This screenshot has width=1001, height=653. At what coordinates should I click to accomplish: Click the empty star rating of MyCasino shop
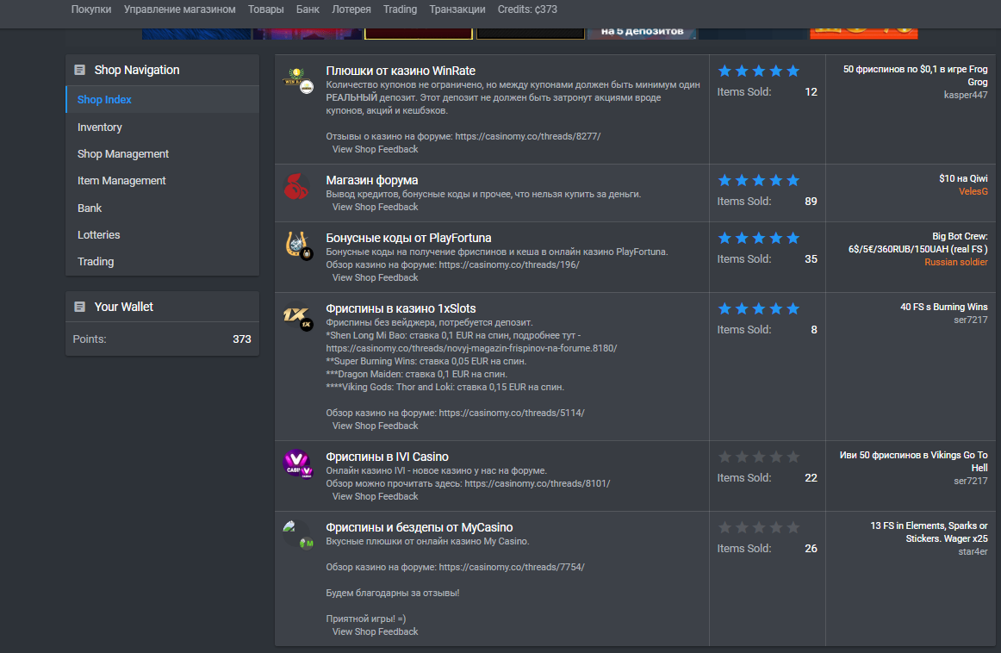click(758, 528)
